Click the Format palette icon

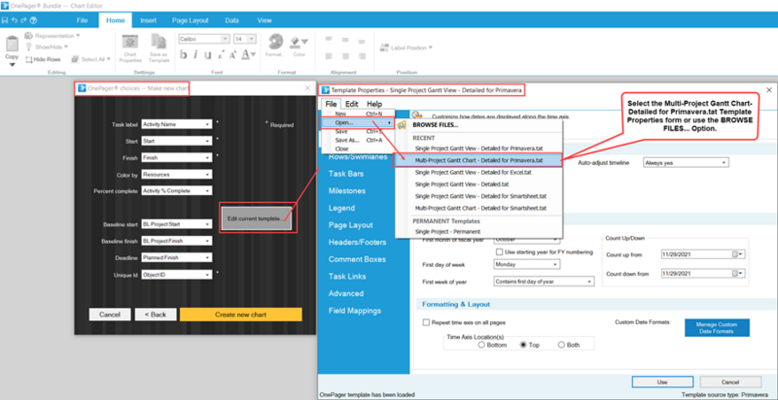(x=275, y=42)
